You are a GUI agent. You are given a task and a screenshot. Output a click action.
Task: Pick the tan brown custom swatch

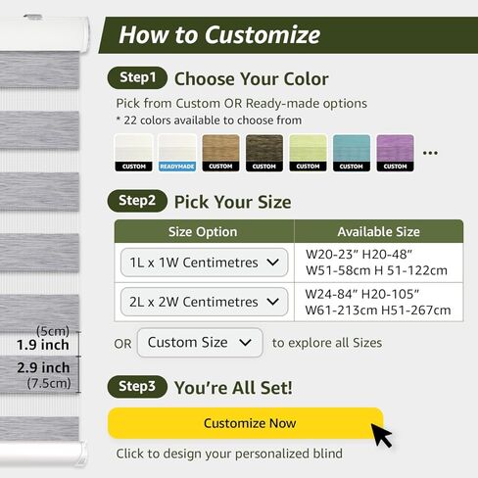point(220,153)
